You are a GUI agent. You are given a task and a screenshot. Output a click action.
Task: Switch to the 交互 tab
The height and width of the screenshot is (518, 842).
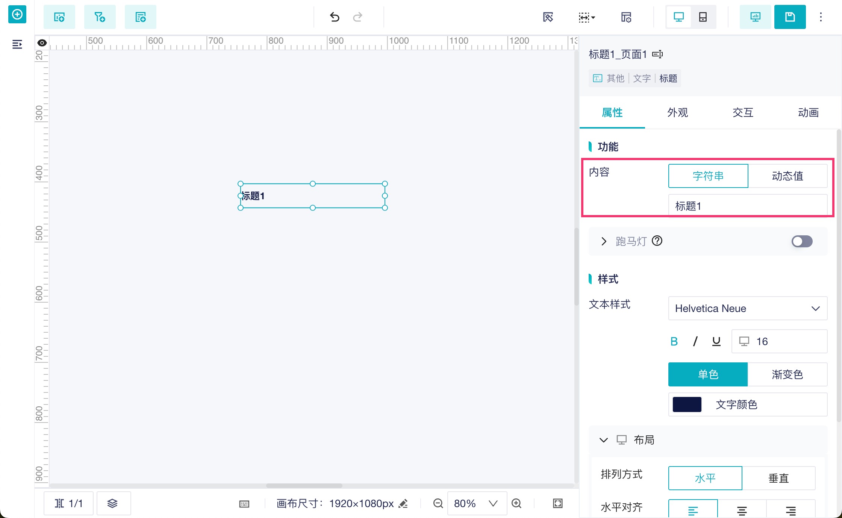pos(743,112)
